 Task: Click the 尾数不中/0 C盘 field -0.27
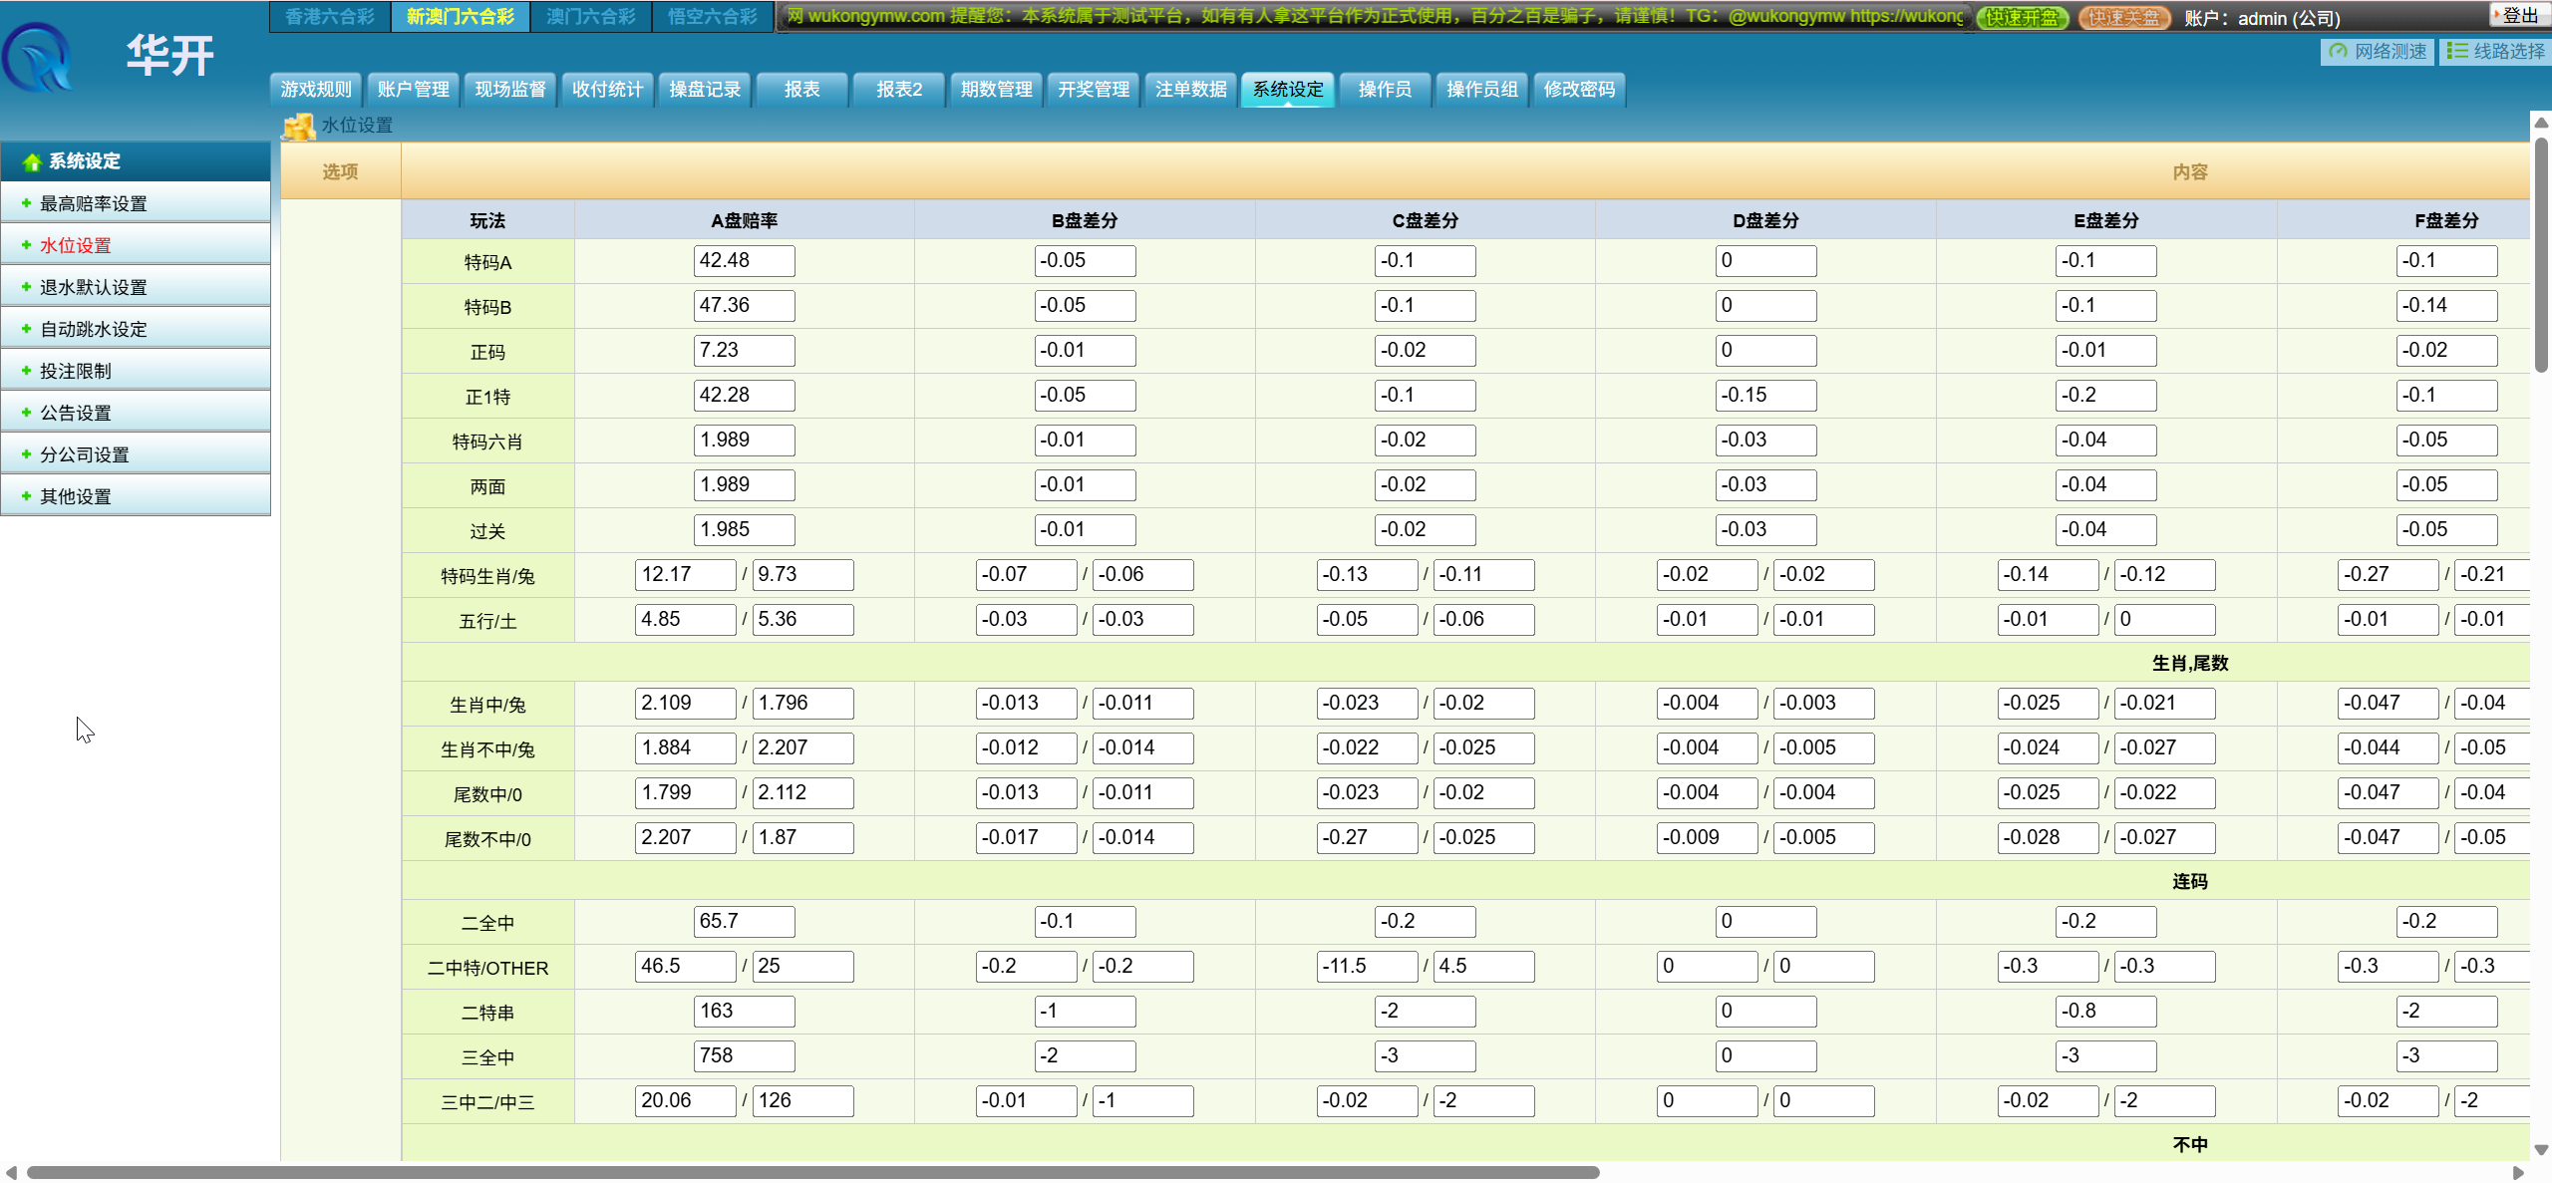click(1367, 838)
